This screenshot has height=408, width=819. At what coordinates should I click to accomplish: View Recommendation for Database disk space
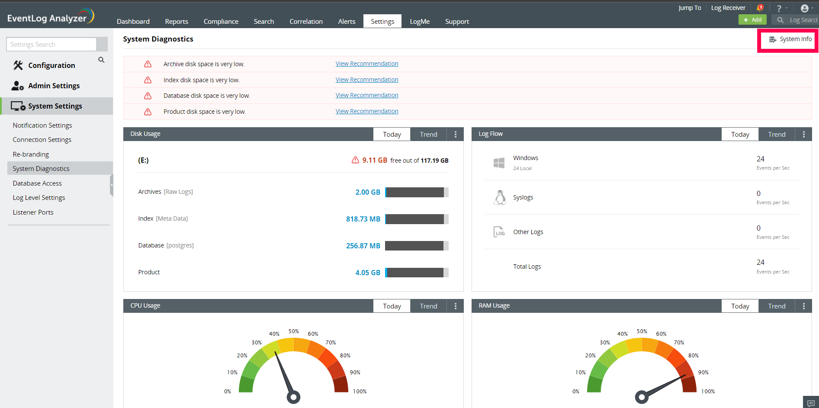(x=367, y=95)
